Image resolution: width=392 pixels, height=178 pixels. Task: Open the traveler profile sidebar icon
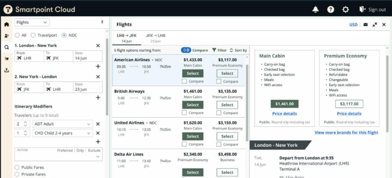click(7, 36)
